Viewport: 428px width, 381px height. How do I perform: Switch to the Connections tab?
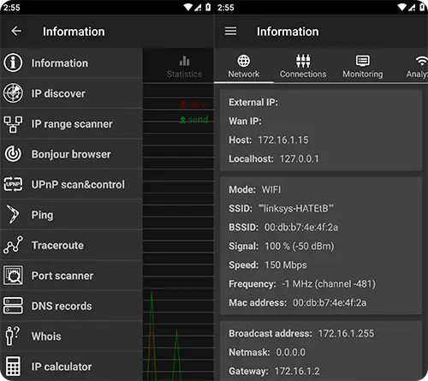[x=303, y=66]
